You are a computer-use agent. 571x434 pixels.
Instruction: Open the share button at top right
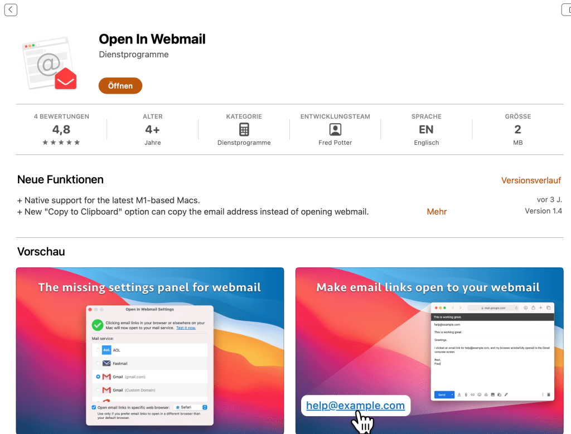[x=567, y=10]
